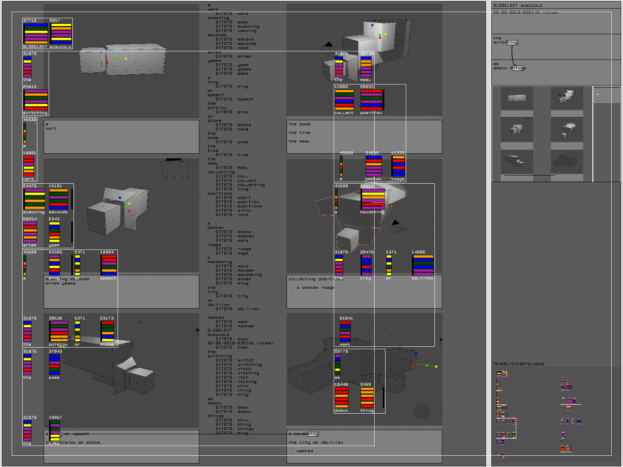Open the bottom-right dark scene thumbnail
The height and width of the screenshot is (467, 623).
point(567,162)
